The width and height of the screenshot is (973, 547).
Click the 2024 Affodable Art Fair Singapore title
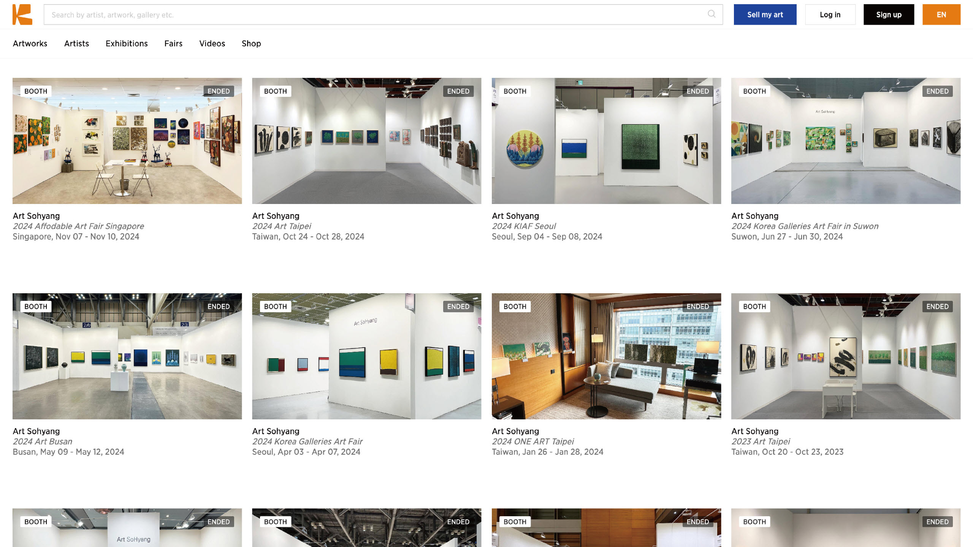(x=78, y=226)
